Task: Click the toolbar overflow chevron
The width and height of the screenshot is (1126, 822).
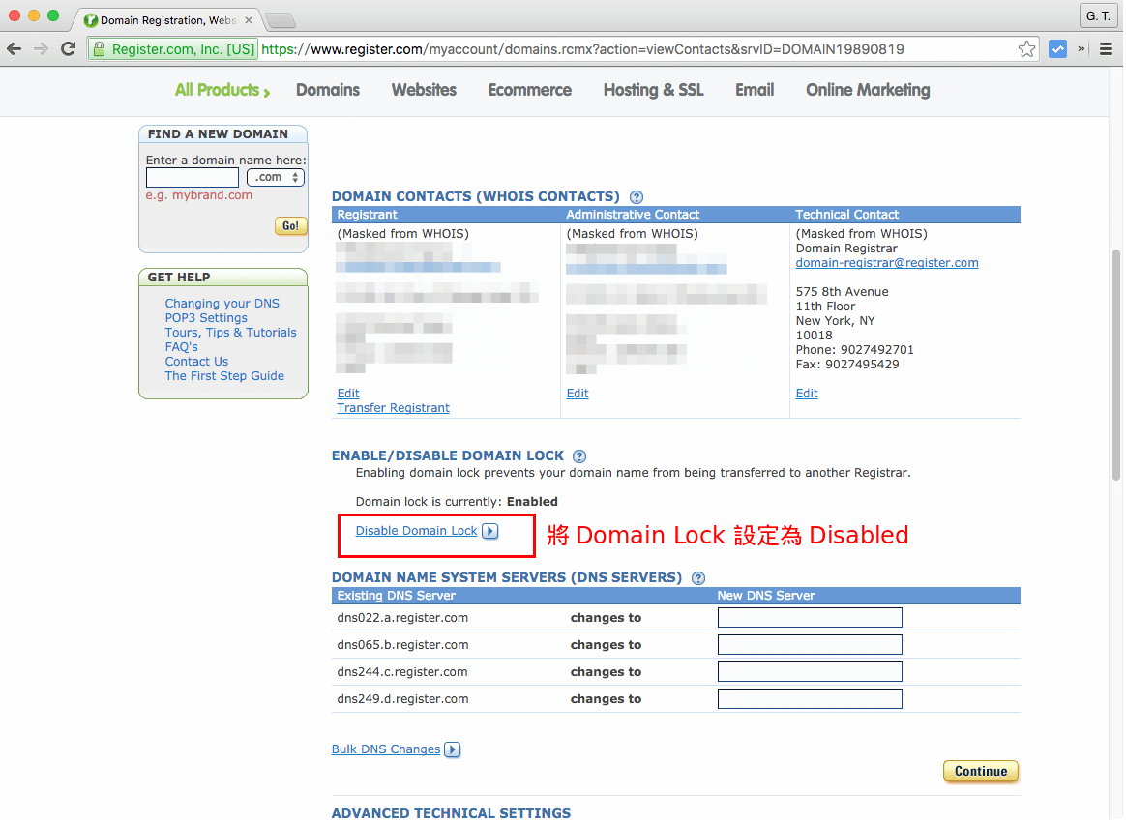Action: point(1081,47)
